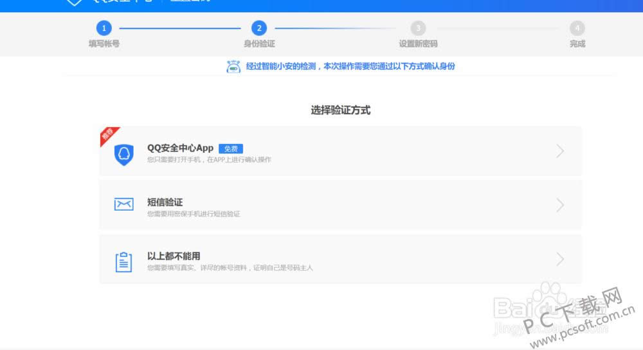Click the robot assistant icon

233,66
